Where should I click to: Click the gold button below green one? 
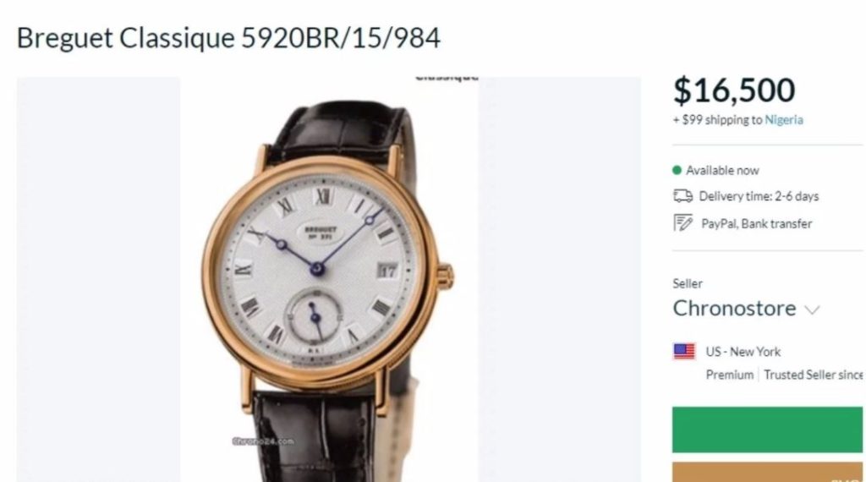click(x=767, y=472)
